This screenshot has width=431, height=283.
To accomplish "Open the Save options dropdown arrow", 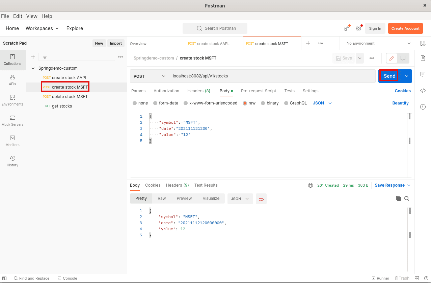I will 360,58.
